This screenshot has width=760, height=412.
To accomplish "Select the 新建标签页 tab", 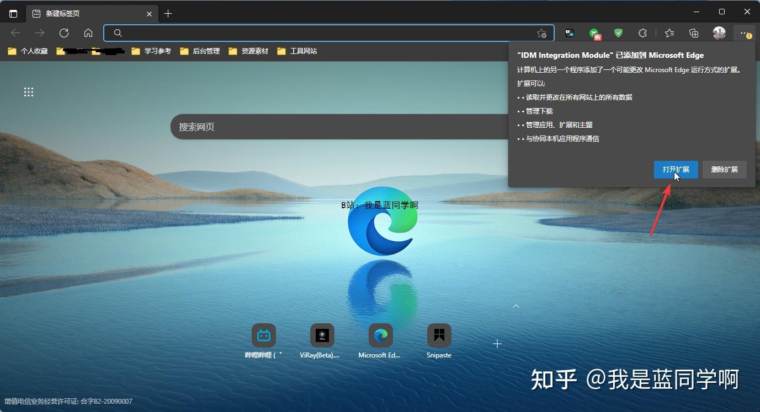I will click(93, 13).
